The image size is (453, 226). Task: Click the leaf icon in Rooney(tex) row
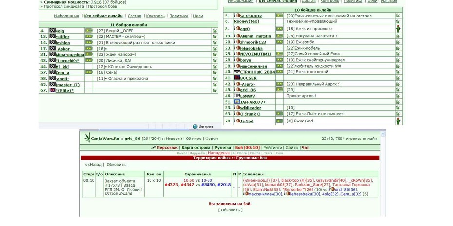pyautogui.click(x=398, y=21)
